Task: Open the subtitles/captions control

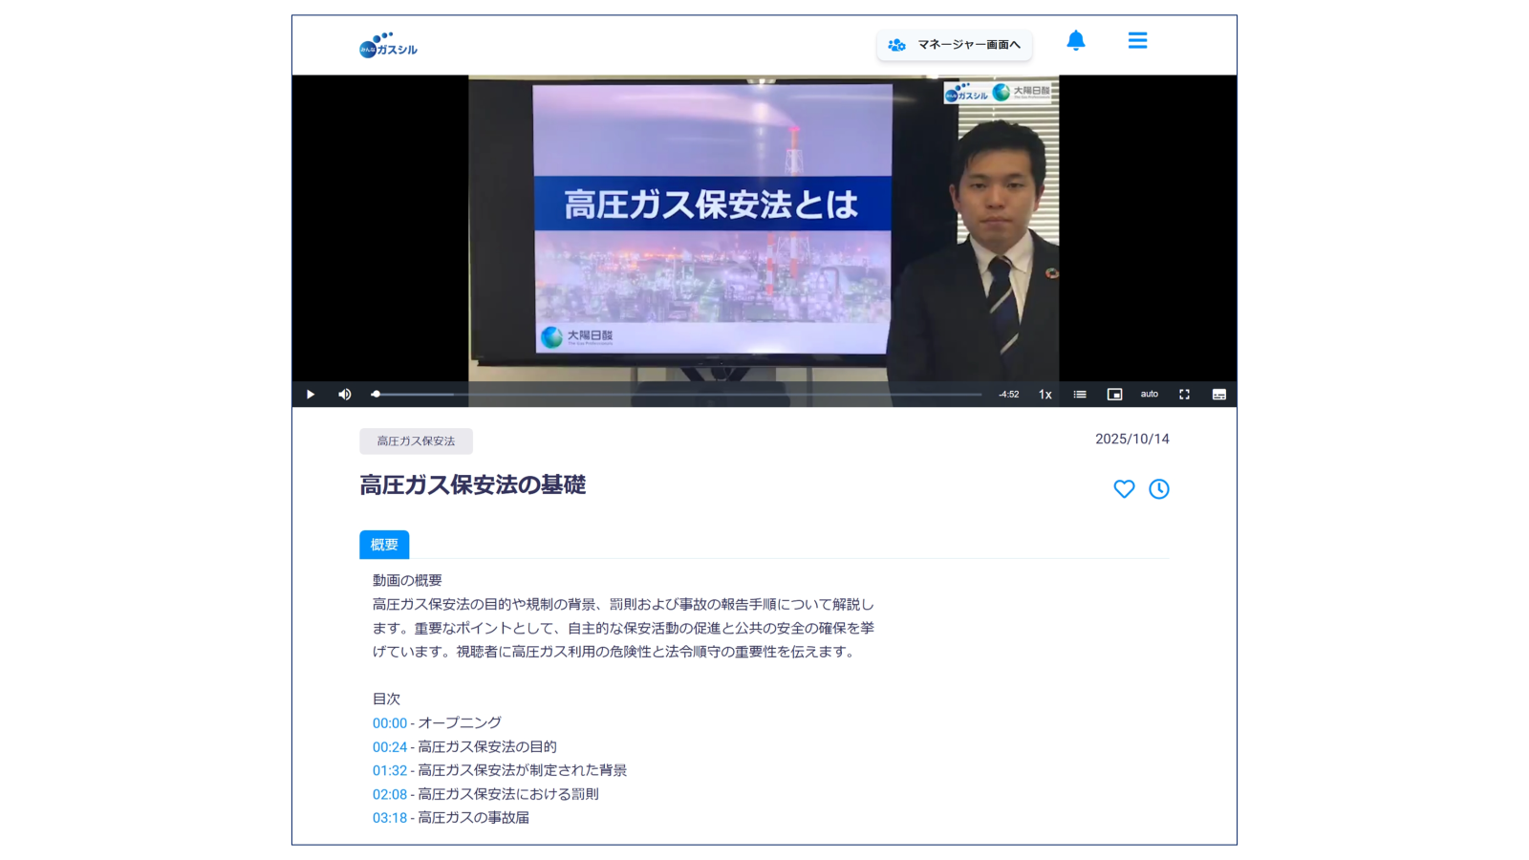Action: click(x=1218, y=394)
